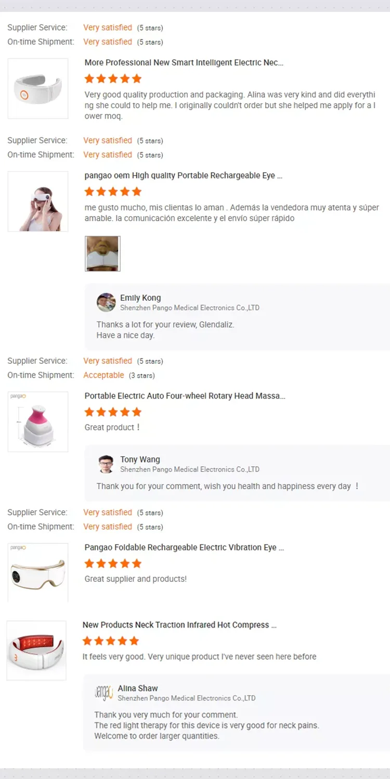View the customer-uploaded review photo

pos(102,253)
